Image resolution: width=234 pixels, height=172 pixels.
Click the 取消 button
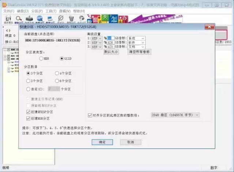(x=131, y=142)
